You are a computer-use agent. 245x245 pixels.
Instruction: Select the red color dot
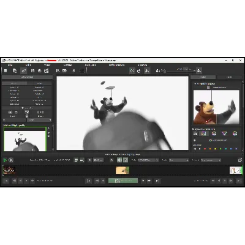point(205,149)
